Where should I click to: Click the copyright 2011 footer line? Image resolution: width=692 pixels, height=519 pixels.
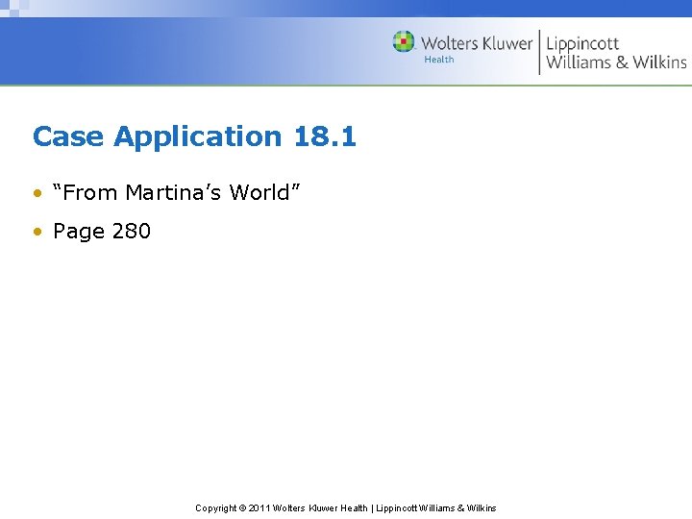point(346,508)
